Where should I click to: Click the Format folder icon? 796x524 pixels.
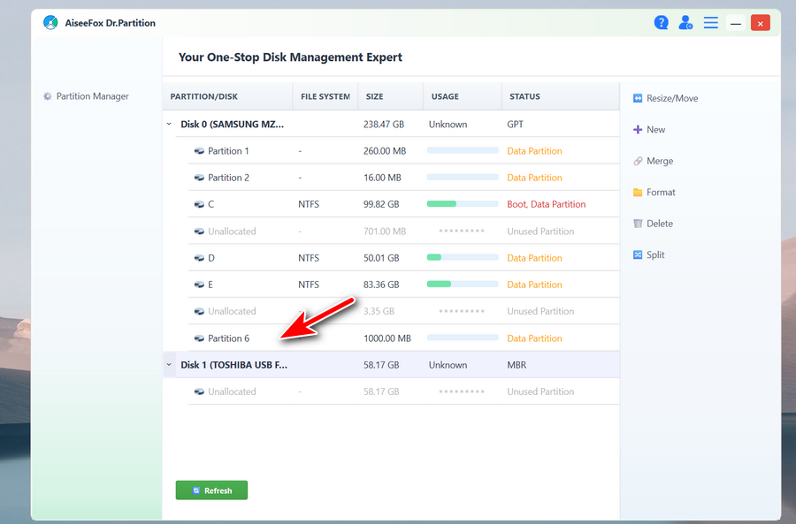(638, 193)
